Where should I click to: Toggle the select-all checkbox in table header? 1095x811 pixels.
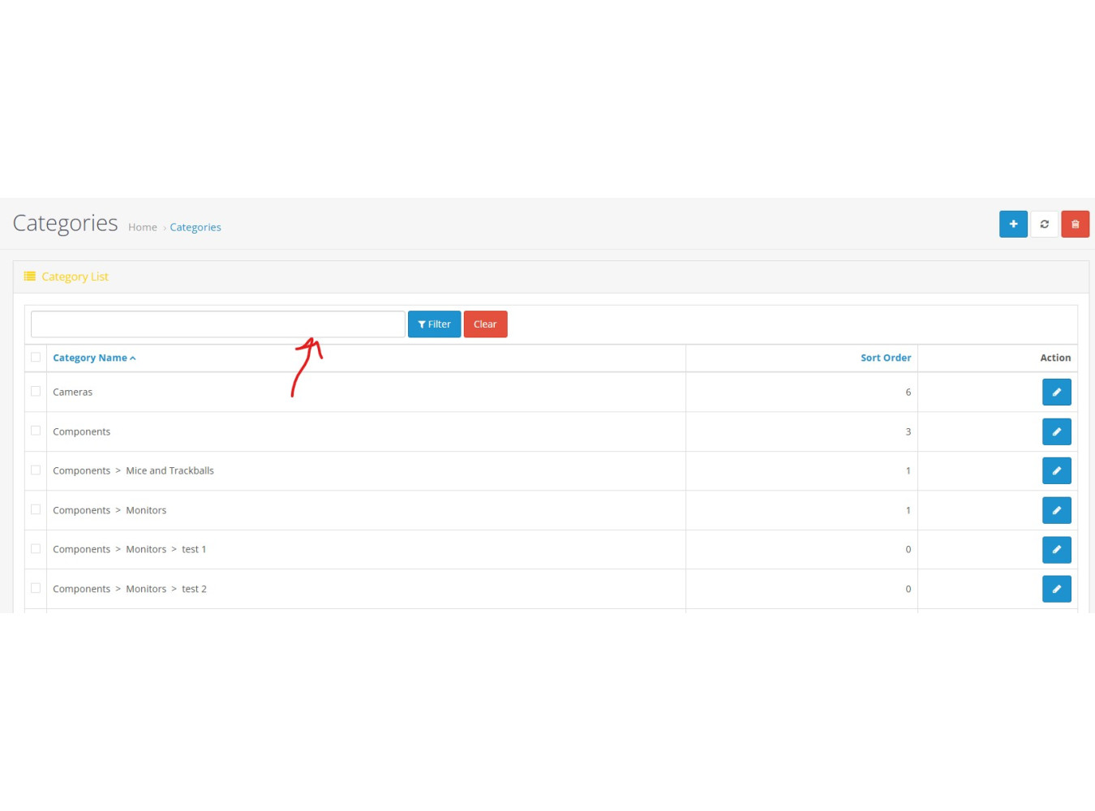36,357
